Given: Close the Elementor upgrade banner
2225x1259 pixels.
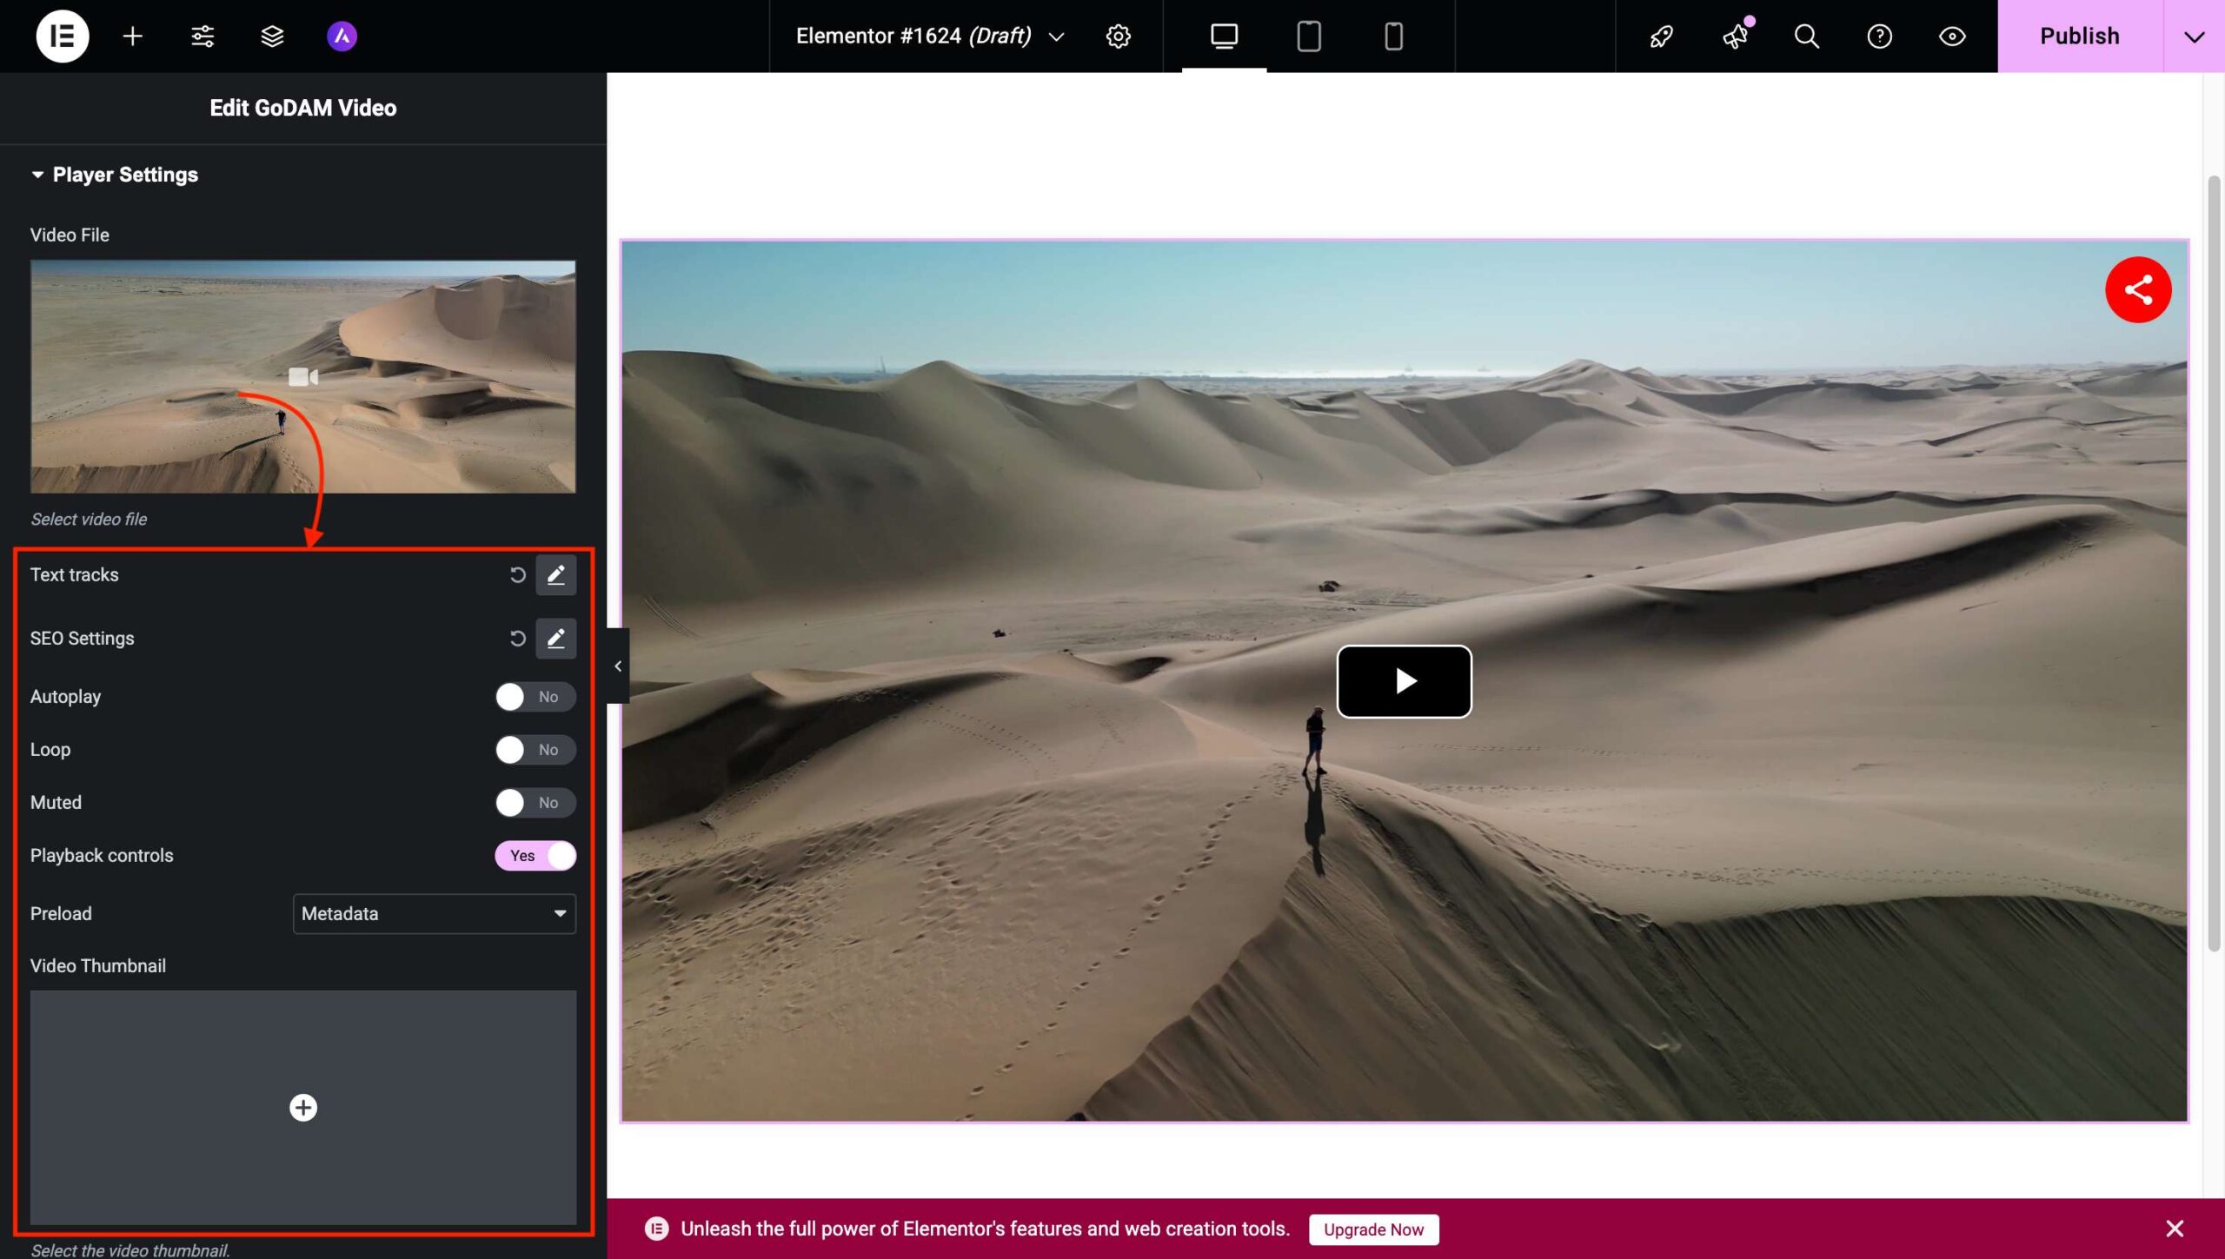Looking at the screenshot, I should coord(2175,1229).
